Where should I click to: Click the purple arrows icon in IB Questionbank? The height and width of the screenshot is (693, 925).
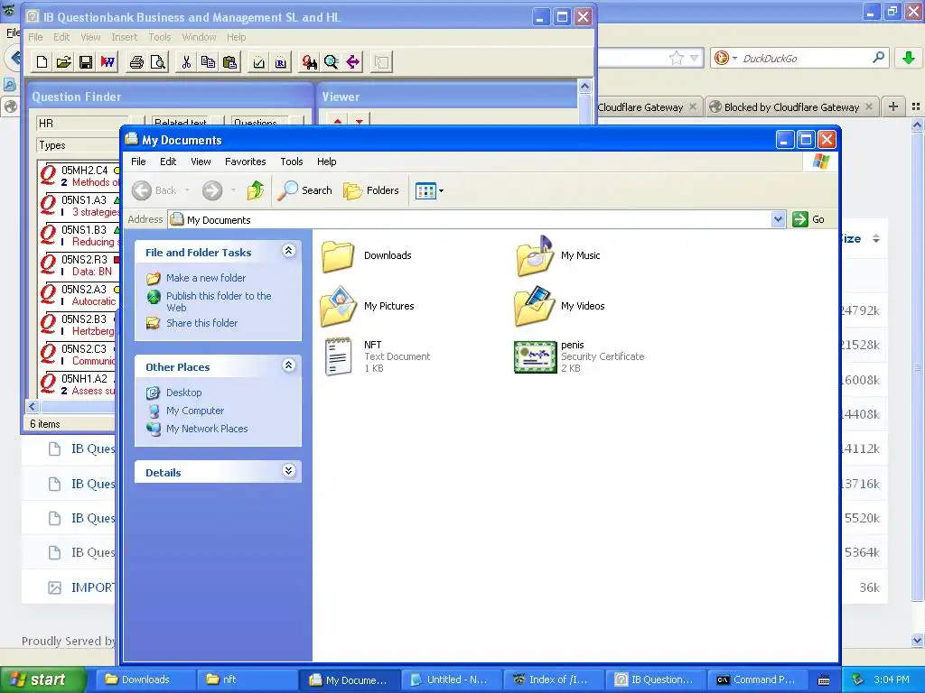tap(353, 62)
